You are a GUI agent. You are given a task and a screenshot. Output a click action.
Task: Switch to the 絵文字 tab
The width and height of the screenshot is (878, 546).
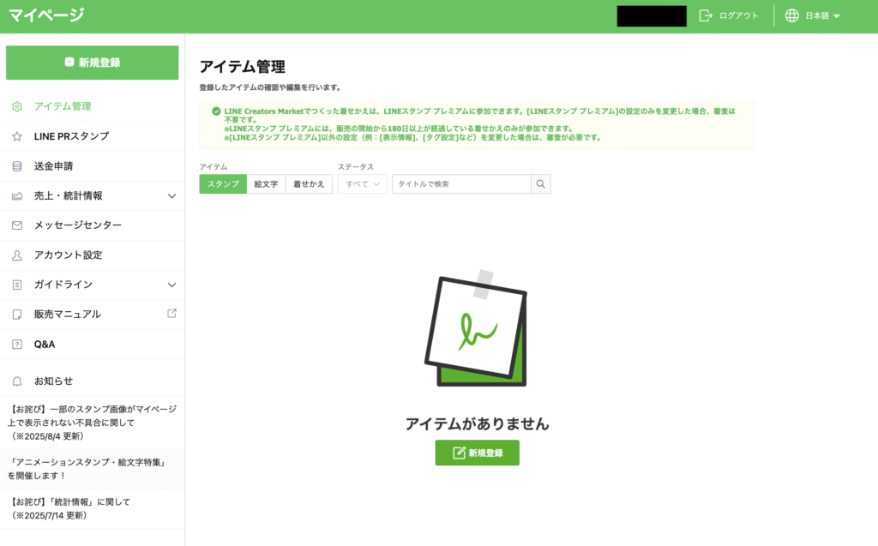point(266,184)
